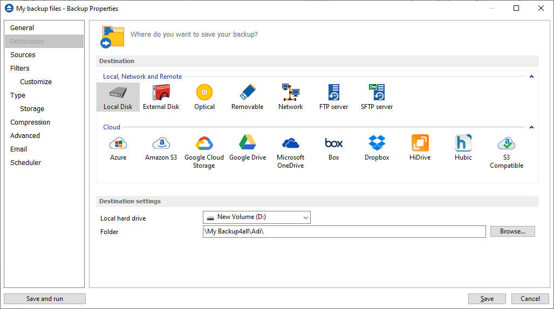The image size is (554, 309).
Task: Select Amazon S3 destination
Action: (x=161, y=148)
